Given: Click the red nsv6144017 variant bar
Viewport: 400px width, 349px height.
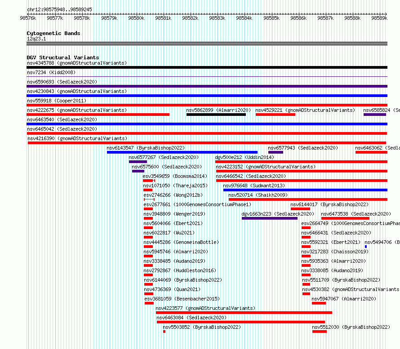Looking at the screenshot, I should tap(300, 209).
